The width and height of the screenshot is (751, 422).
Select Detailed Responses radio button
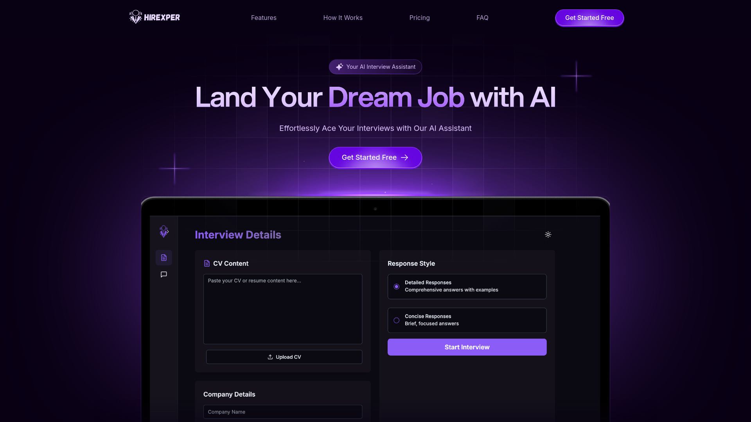tap(397, 286)
